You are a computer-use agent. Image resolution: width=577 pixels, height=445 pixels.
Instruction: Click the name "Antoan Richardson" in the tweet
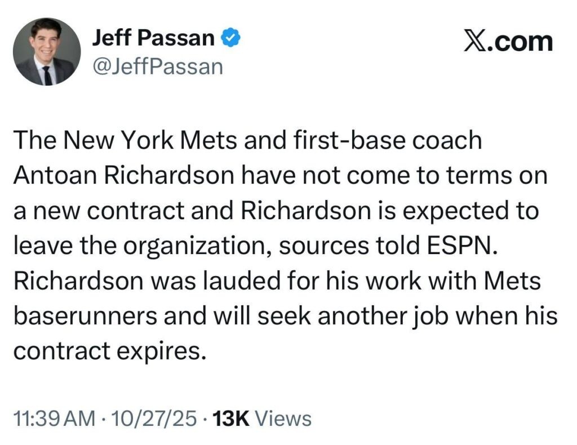point(124,176)
